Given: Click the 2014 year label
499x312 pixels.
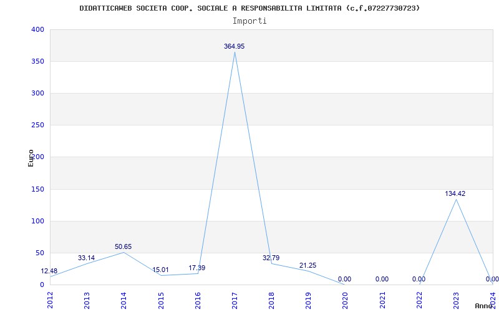Looking at the screenshot, I should pyautogui.click(x=124, y=300).
